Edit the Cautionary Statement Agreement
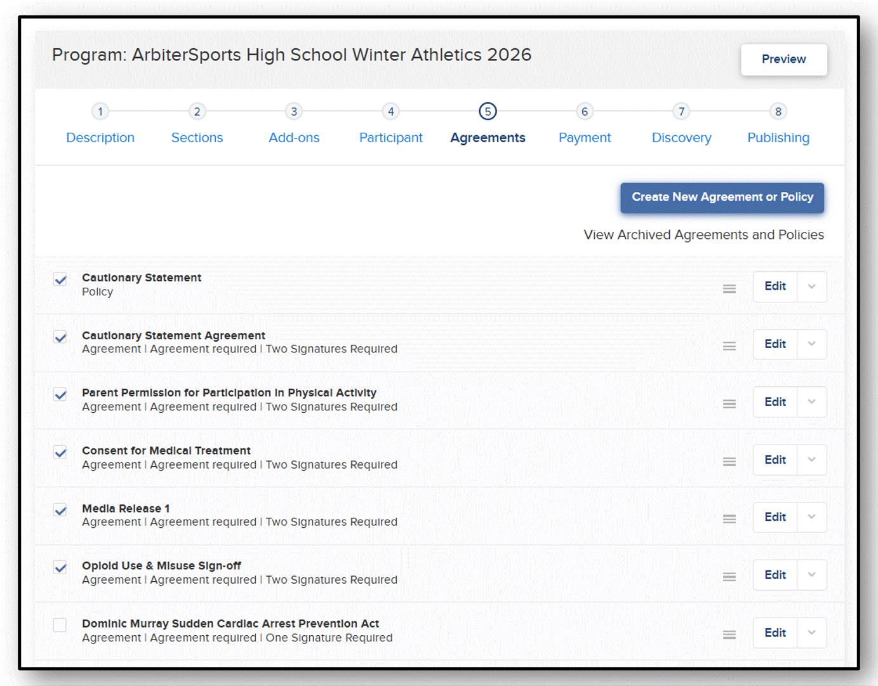Viewport: 878px width, 686px height. tap(775, 344)
